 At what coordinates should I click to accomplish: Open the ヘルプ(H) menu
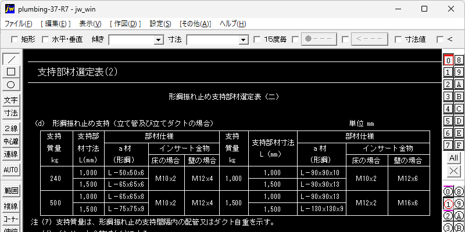tap(233, 24)
